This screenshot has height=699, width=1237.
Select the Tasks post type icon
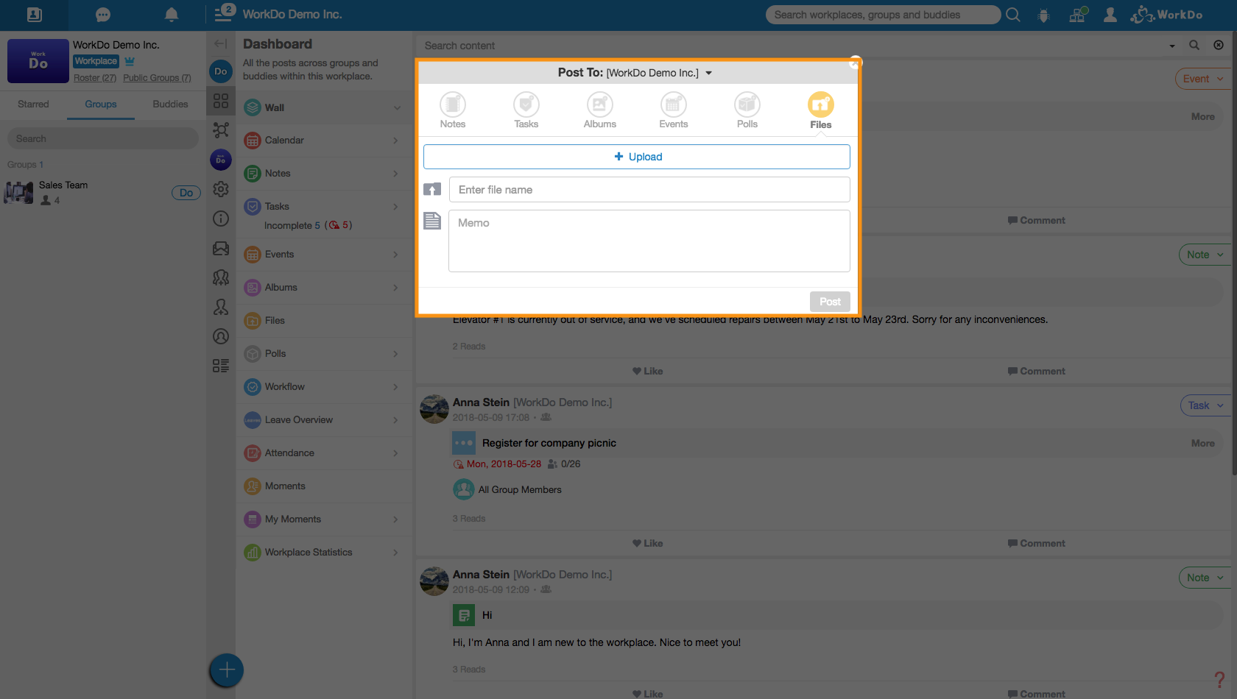coord(526,104)
